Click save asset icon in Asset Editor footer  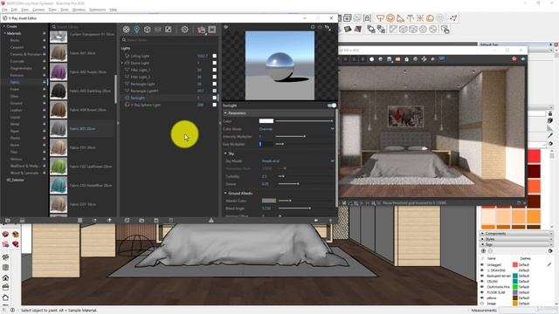156,221
